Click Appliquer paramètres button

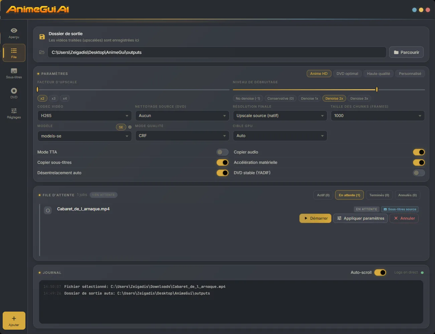point(360,218)
